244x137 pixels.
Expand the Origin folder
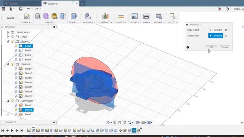pos(8,37)
